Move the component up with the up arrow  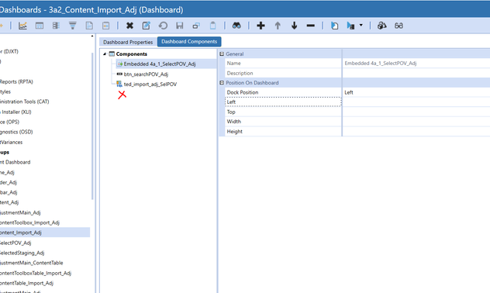point(278,26)
